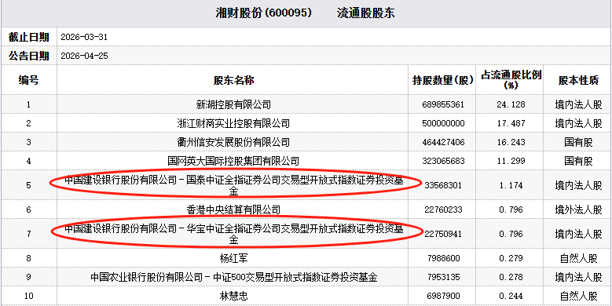The width and height of the screenshot is (612, 306).
Task: Click the 占流通股比例(%) column header
Action: click(x=511, y=80)
